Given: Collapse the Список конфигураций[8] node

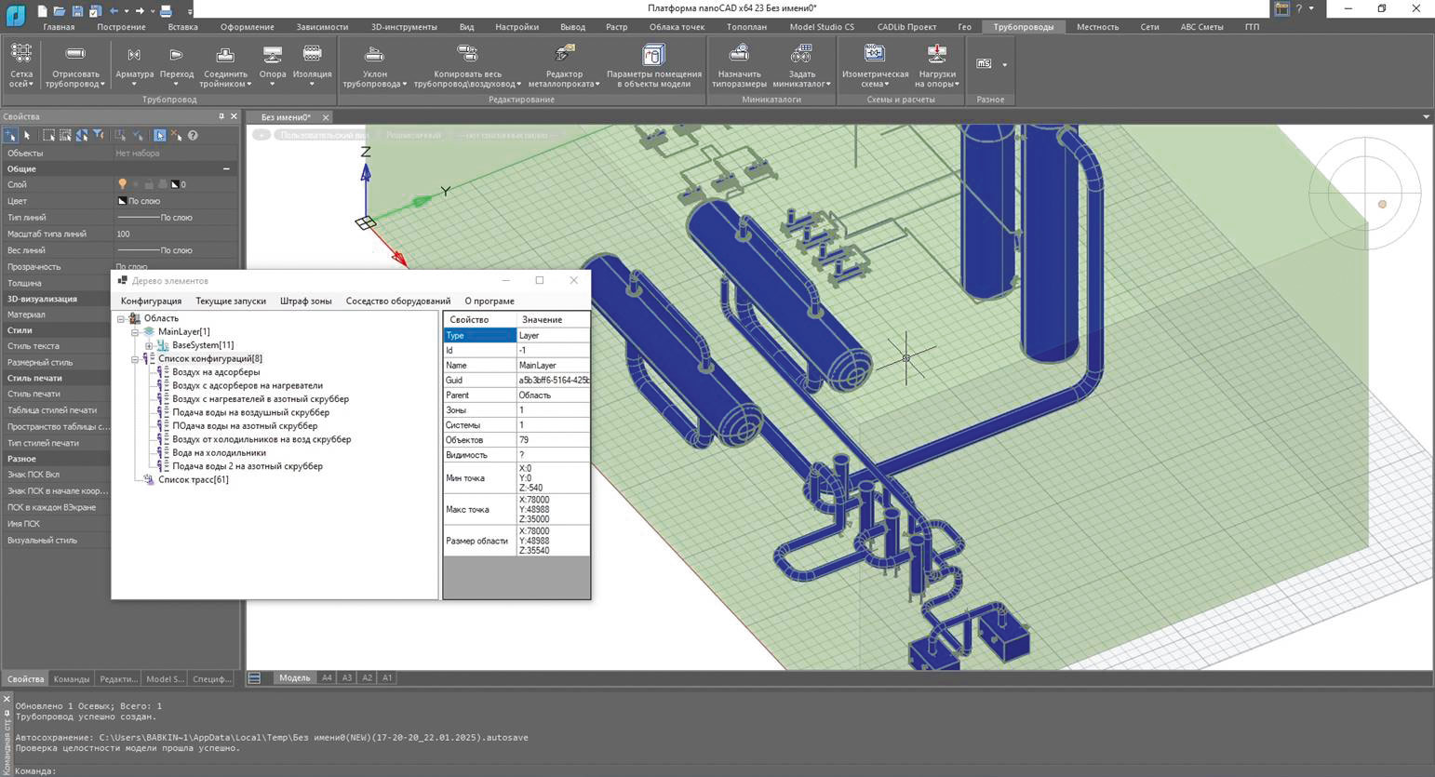Looking at the screenshot, I should pos(135,358).
